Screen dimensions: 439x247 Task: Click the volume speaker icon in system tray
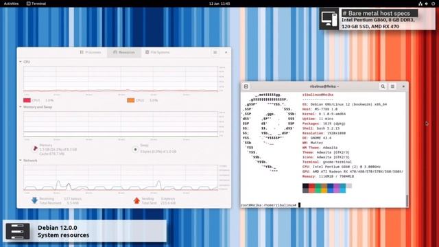tap(427, 3)
